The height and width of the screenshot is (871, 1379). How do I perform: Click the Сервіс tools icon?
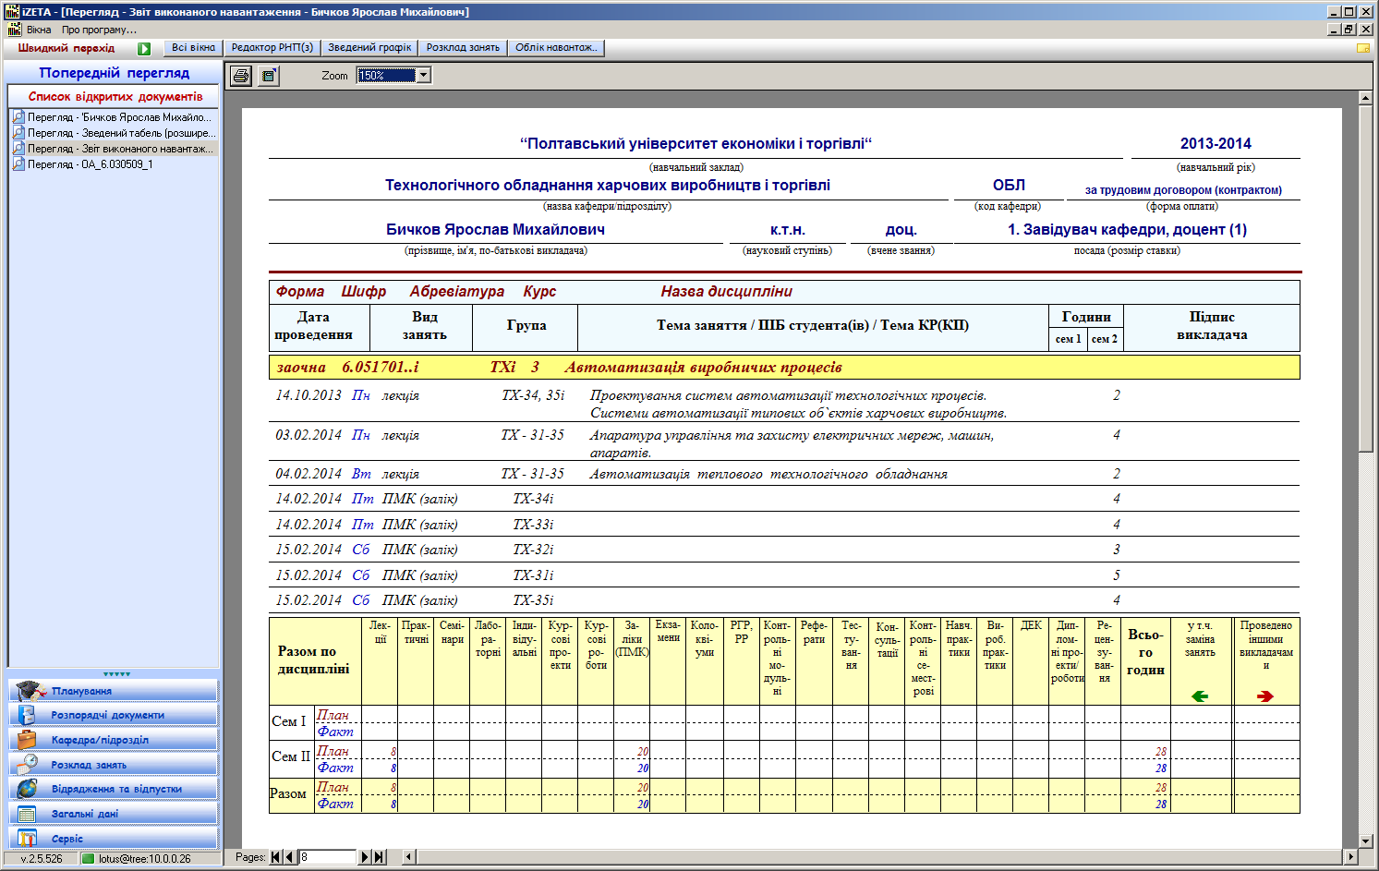coord(27,839)
